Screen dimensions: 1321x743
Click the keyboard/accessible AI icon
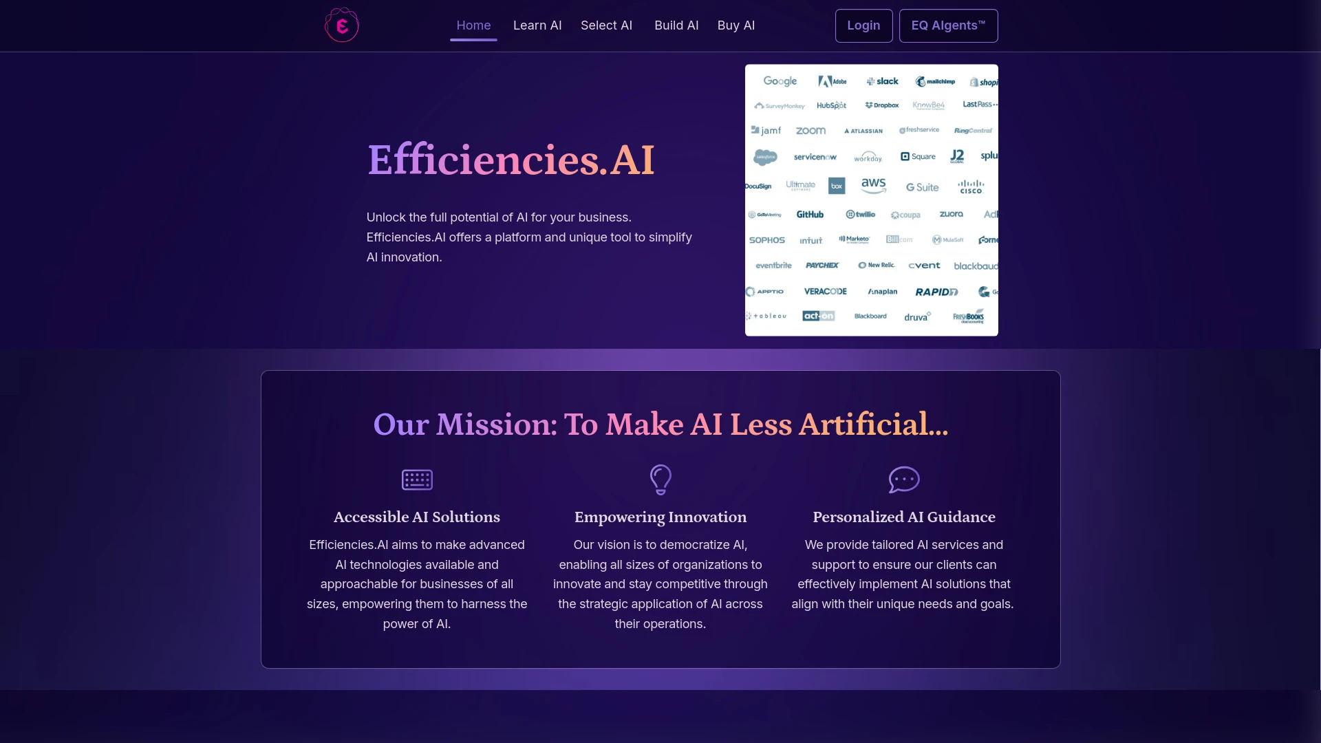pos(416,479)
